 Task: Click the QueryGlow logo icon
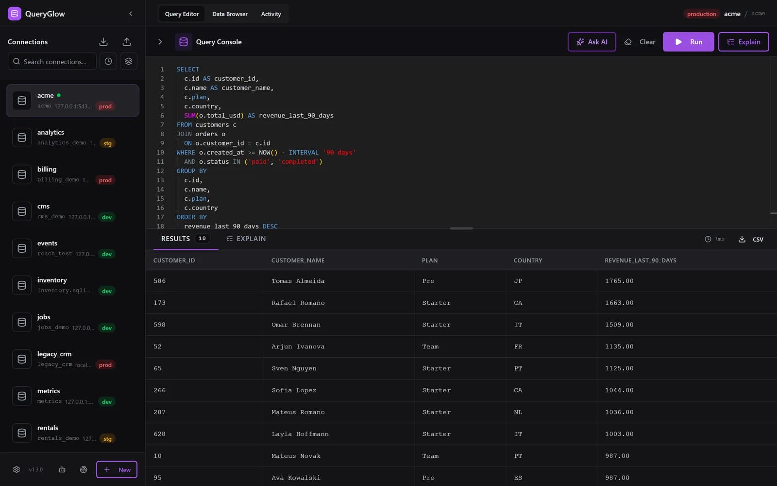coord(15,14)
